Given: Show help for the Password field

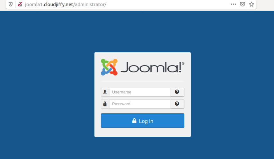Looking at the screenshot, I should coord(177,104).
